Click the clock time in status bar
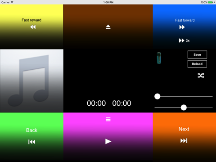 [108, 2]
